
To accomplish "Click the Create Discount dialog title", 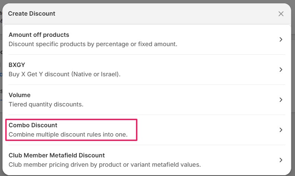I will coord(32,14).
